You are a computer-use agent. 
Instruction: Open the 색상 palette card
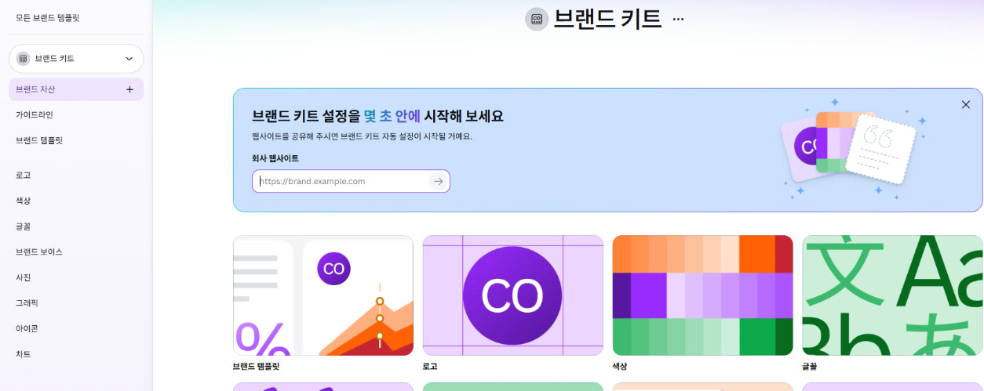point(703,295)
